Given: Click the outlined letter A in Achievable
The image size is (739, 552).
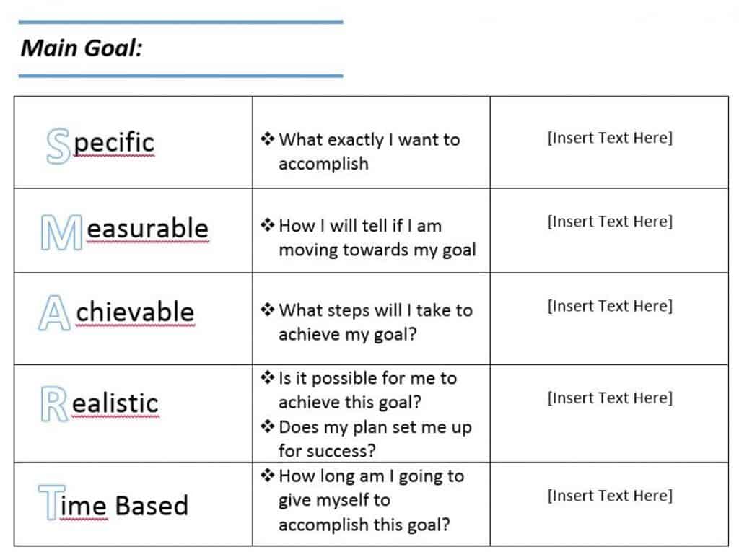Looking at the screenshot, I should coord(55,313).
